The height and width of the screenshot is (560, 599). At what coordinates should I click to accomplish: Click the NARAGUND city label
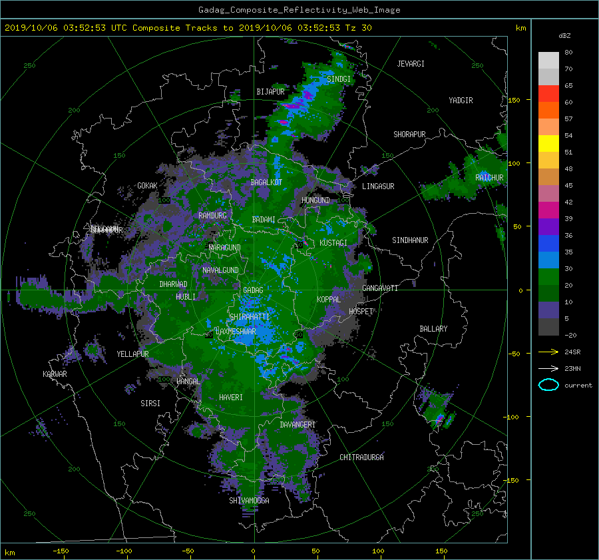point(225,248)
